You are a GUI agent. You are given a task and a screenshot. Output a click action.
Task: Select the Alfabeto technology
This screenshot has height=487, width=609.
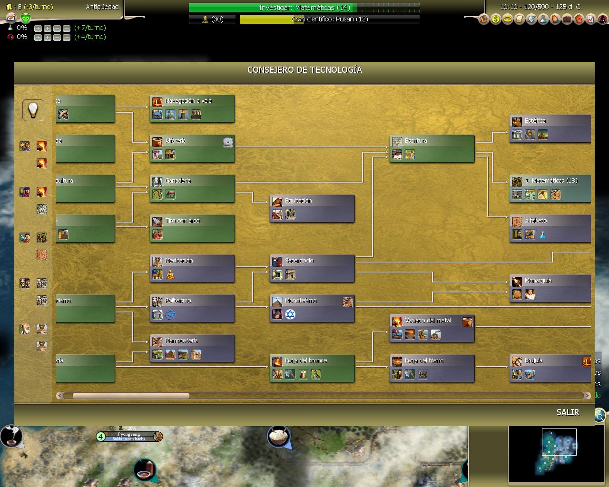[x=550, y=228]
